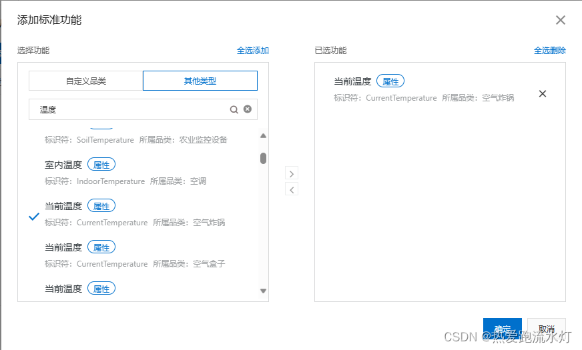Image resolution: width=582 pixels, height=350 pixels.
Task: Close the 添加标准功能 dialog
Action: [561, 20]
